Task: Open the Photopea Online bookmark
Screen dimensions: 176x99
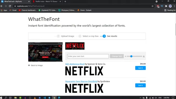Action: (x=67, y=10)
